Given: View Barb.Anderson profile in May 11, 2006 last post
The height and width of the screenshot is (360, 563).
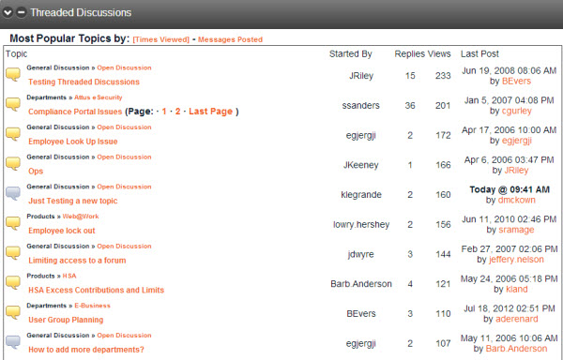Looking at the screenshot, I should (516, 350).
